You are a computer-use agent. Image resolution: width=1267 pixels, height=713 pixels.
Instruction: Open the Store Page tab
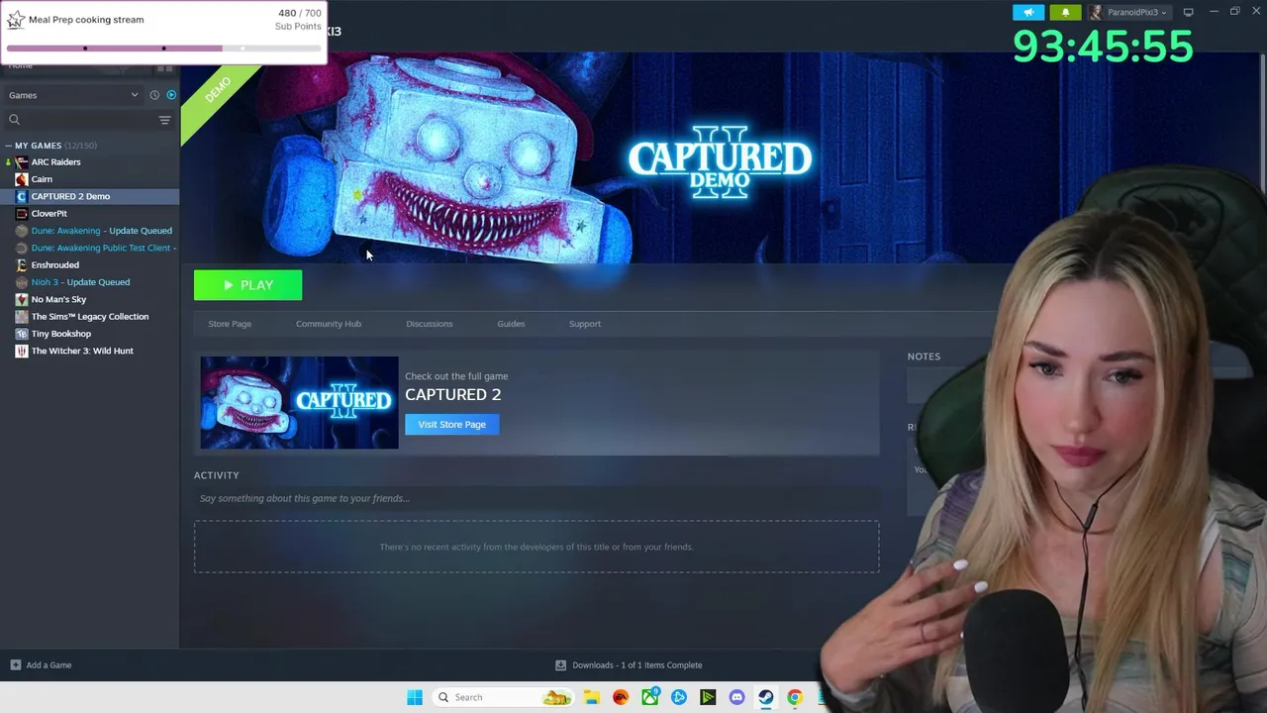tap(230, 324)
